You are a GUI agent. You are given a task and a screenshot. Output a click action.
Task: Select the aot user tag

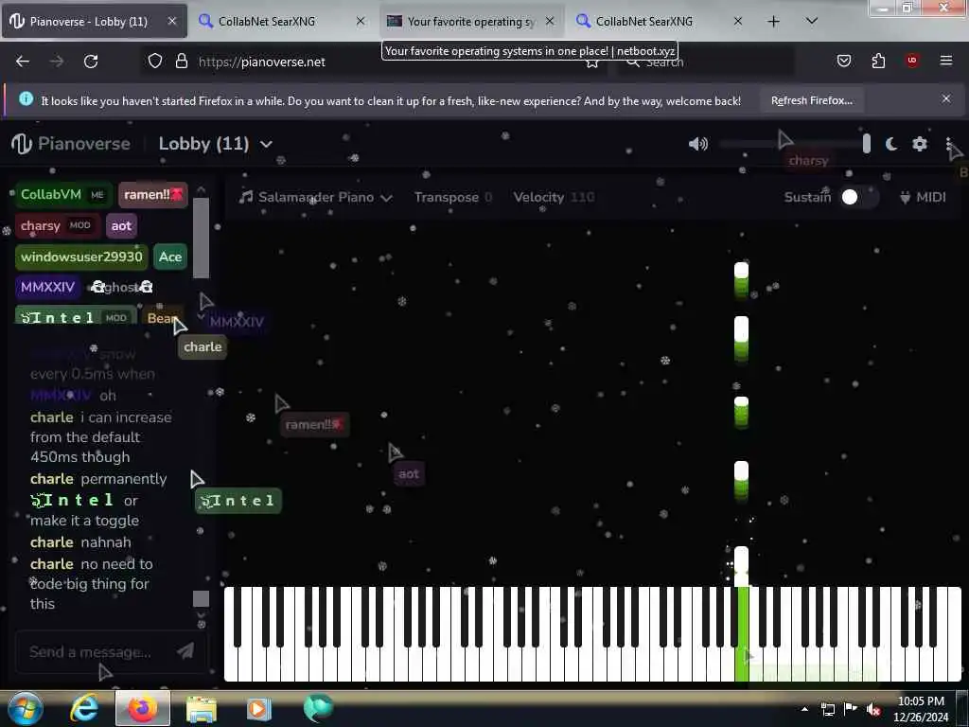click(x=121, y=225)
